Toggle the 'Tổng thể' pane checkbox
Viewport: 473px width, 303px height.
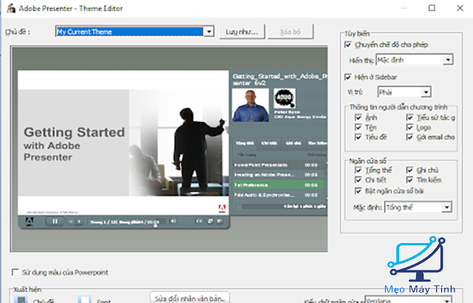(x=358, y=170)
